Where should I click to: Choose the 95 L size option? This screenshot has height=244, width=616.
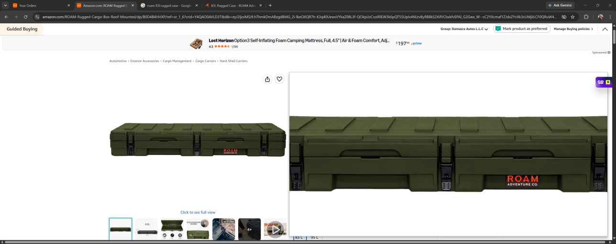(314, 237)
